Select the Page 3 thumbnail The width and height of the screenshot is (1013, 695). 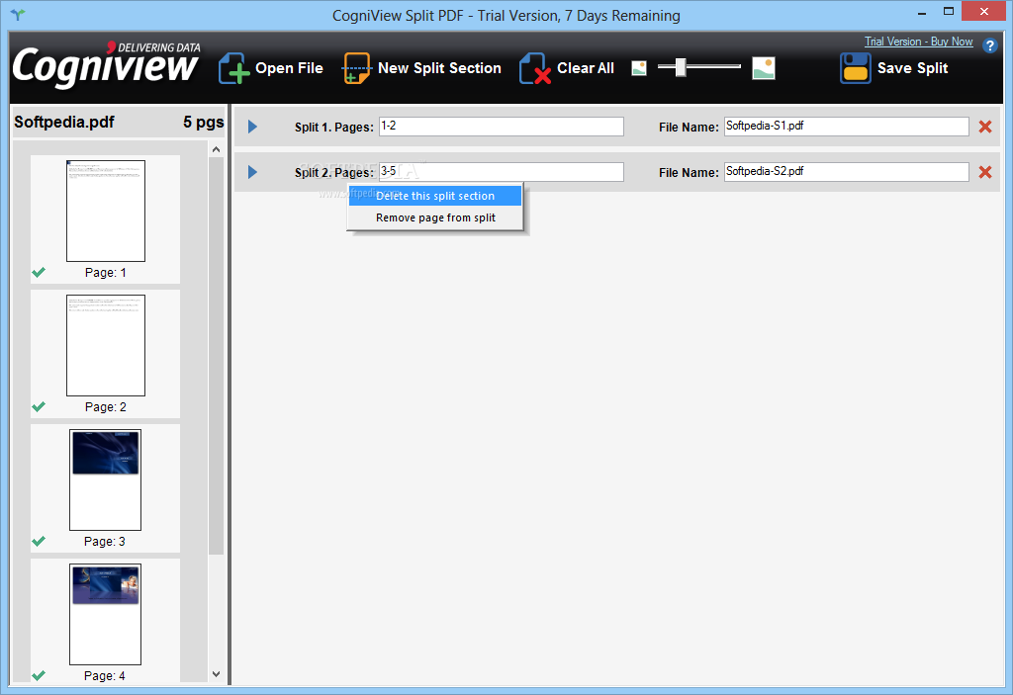[x=105, y=479]
